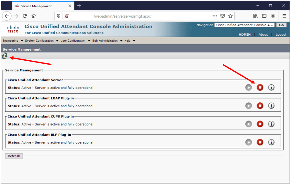Open the browser Library icon

point(255,16)
